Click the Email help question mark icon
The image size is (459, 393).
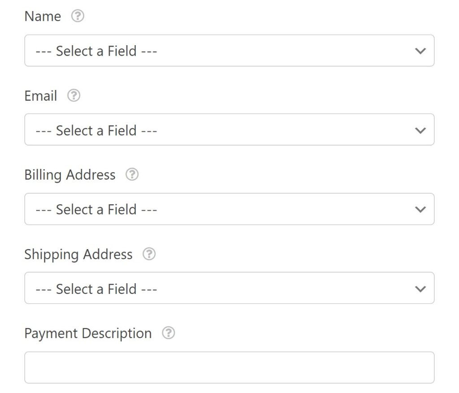(73, 95)
